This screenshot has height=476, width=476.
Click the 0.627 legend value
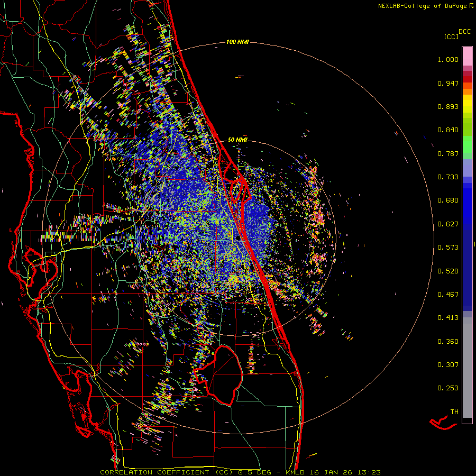click(448, 224)
